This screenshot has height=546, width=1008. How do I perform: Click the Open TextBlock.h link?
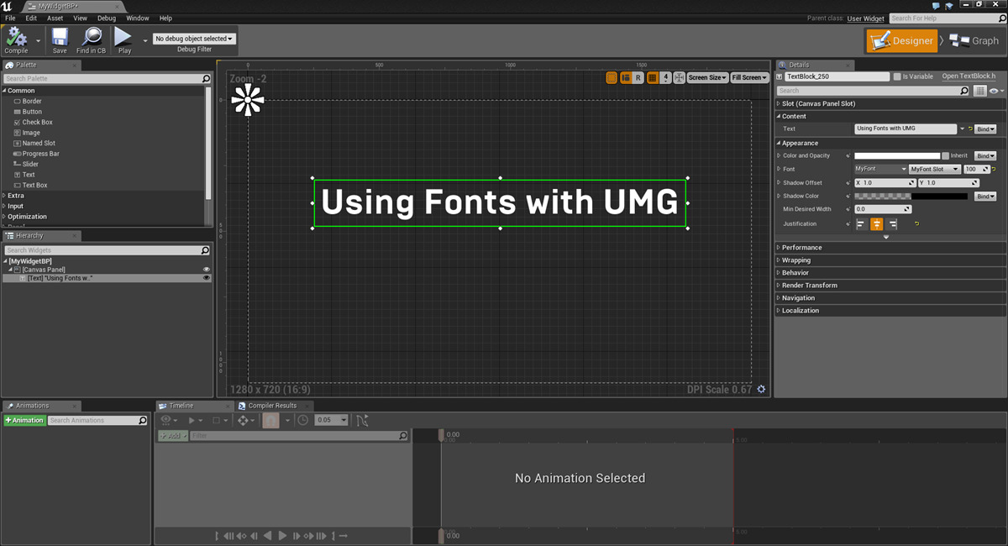(970, 76)
